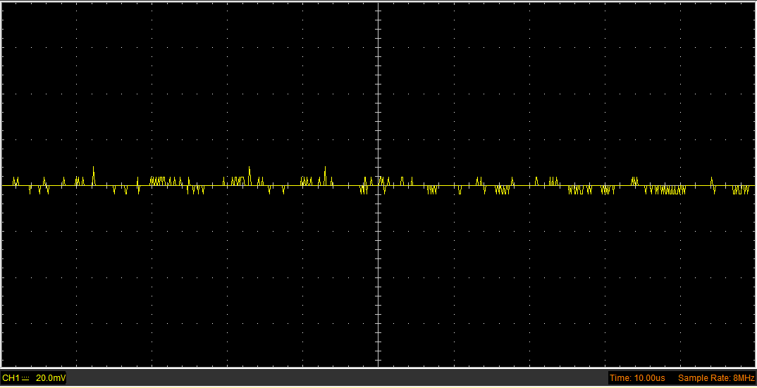Click the tall waveform spike left of center
Viewport: 757px width, 388px height.
point(325,169)
